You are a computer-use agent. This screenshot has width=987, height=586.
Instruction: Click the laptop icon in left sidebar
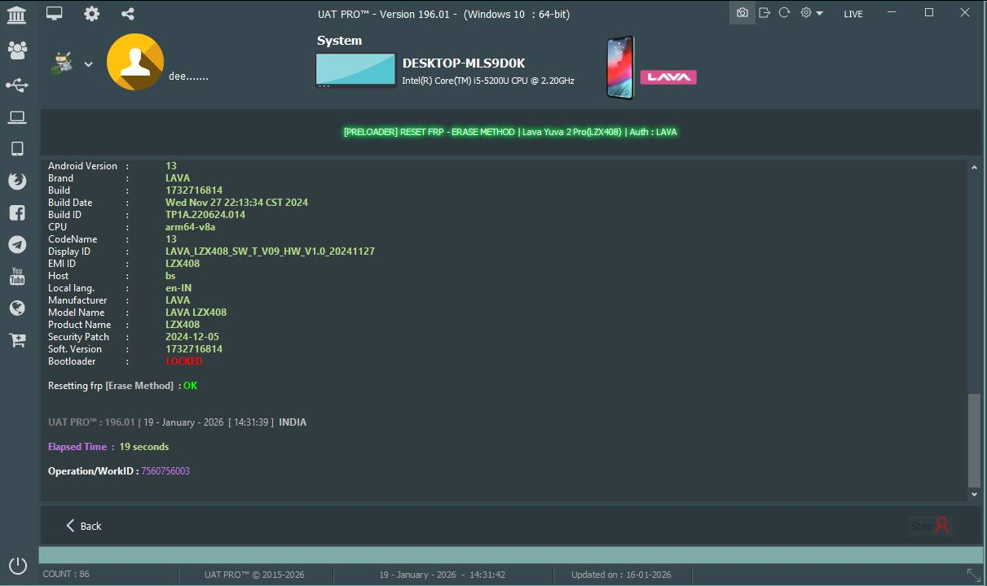click(x=17, y=118)
